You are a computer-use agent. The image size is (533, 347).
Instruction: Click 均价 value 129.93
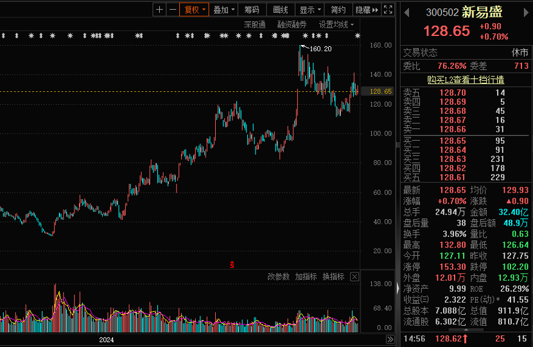515,190
